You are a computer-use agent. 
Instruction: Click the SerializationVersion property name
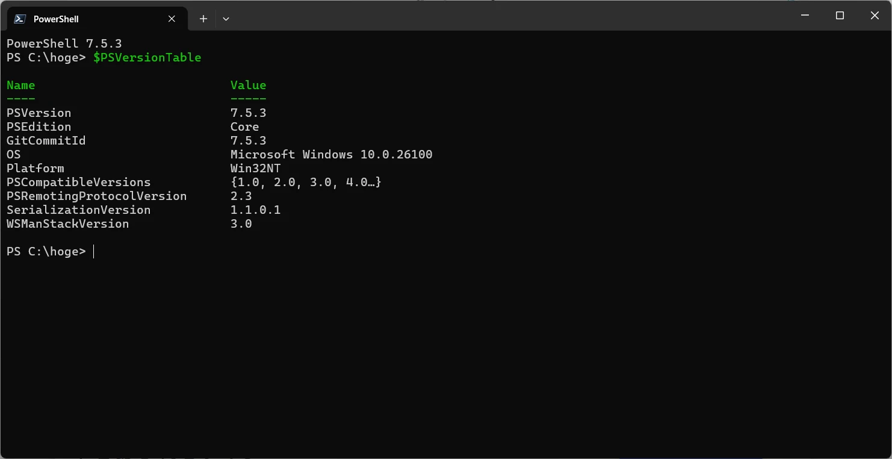[x=78, y=210]
